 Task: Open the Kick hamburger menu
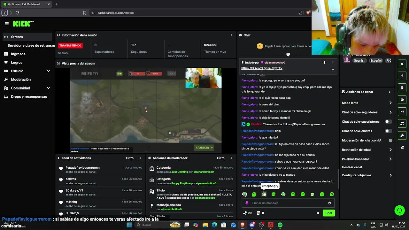(7, 24)
